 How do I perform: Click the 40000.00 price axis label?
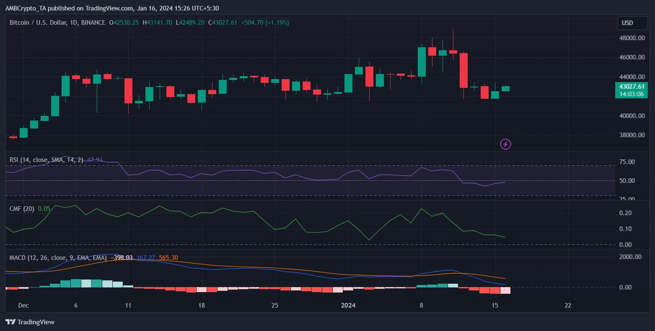point(632,116)
